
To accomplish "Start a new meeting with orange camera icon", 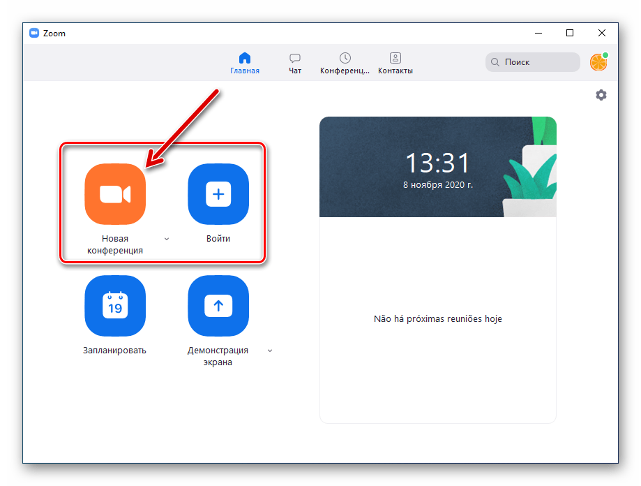I will point(115,194).
